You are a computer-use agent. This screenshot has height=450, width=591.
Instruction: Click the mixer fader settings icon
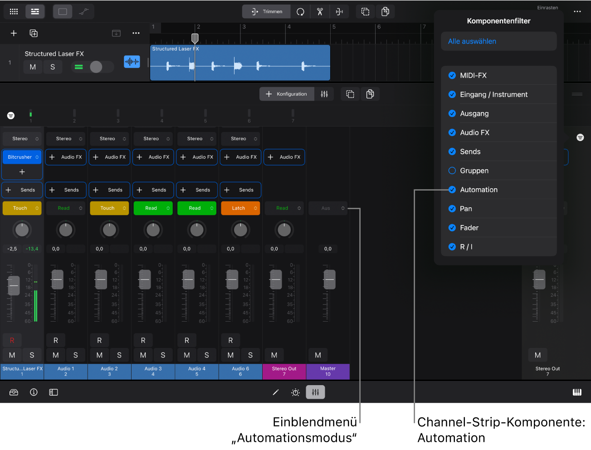(324, 94)
